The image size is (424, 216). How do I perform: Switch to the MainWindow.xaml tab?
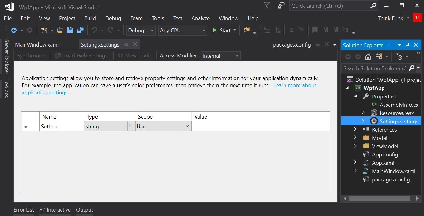coord(37,45)
